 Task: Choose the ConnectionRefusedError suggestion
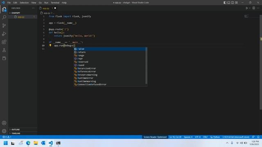coord(110,85)
